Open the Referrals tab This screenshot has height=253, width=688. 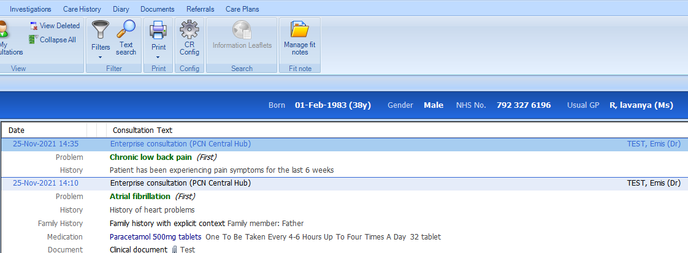click(x=200, y=9)
